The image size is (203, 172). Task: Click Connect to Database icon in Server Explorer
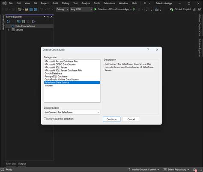point(18,21)
